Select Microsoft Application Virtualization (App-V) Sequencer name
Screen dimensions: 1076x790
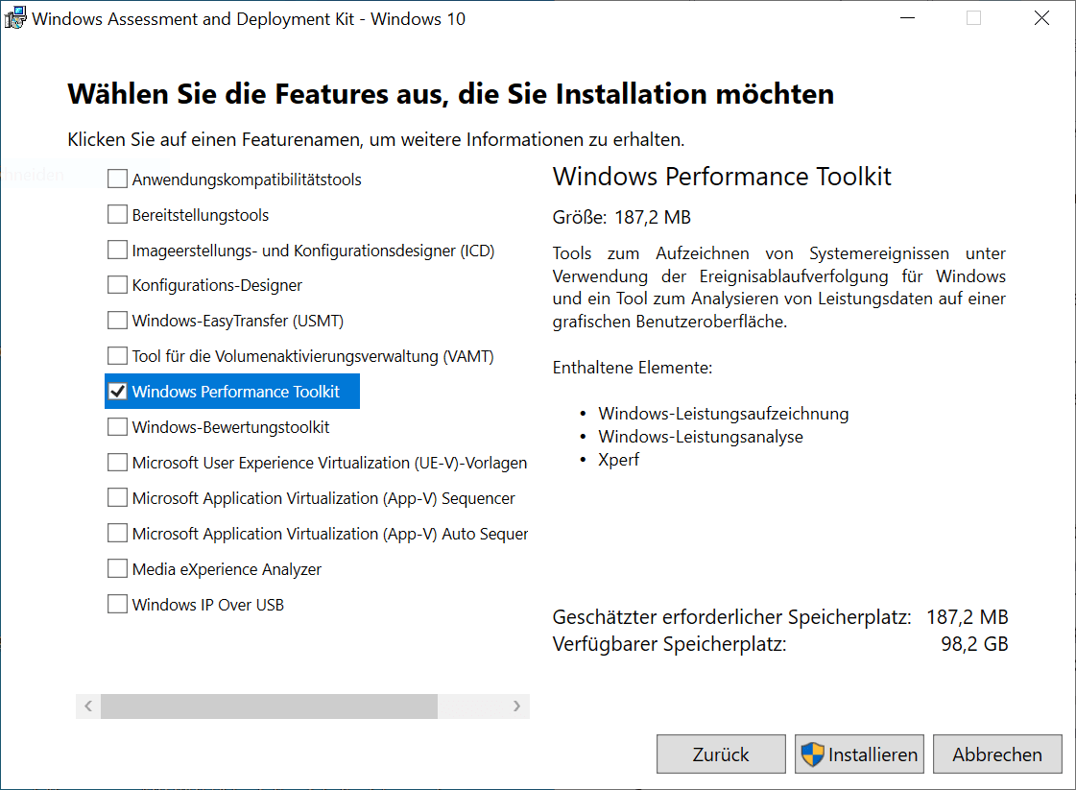click(323, 498)
